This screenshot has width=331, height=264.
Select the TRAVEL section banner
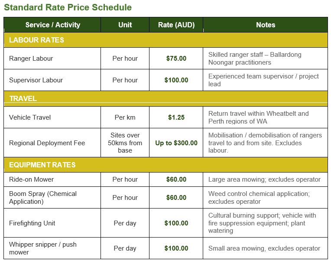point(165,99)
